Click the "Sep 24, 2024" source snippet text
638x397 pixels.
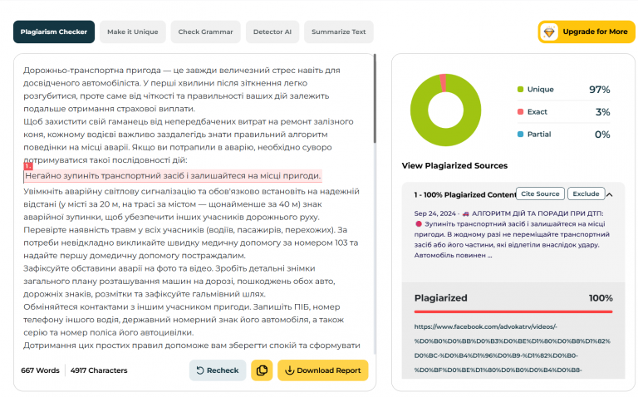click(513, 234)
